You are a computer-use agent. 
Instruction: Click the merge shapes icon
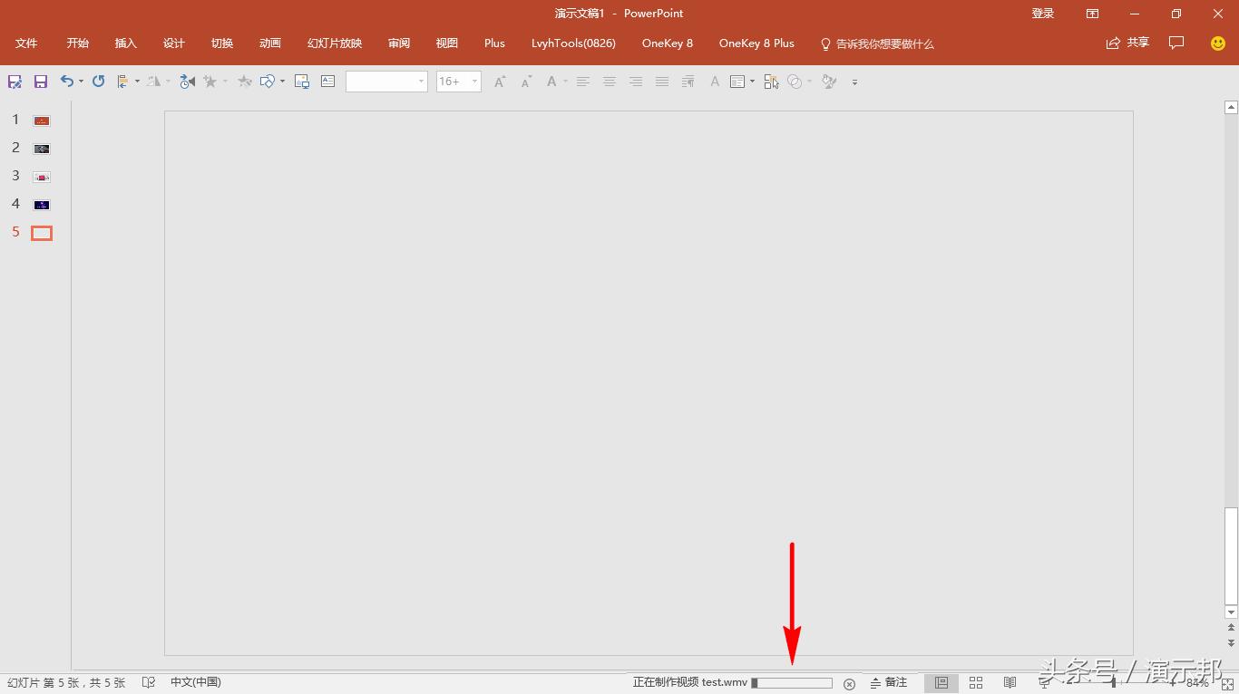pyautogui.click(x=795, y=82)
